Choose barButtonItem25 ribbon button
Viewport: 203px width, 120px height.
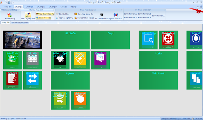point(145,14)
